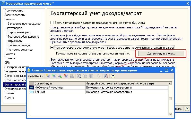
Task: Select Производство in the left settings list
Action: 14,10
